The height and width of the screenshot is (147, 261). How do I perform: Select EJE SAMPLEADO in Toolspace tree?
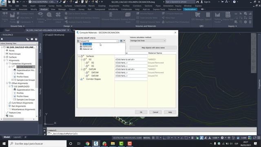(x=22, y=87)
